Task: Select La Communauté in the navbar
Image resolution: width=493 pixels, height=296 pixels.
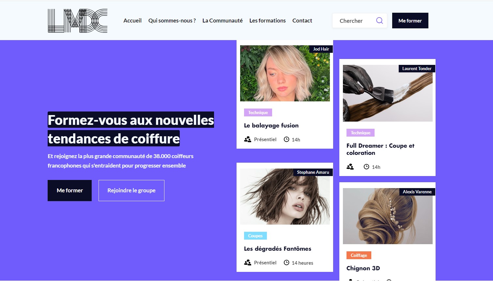Action: pyautogui.click(x=223, y=21)
